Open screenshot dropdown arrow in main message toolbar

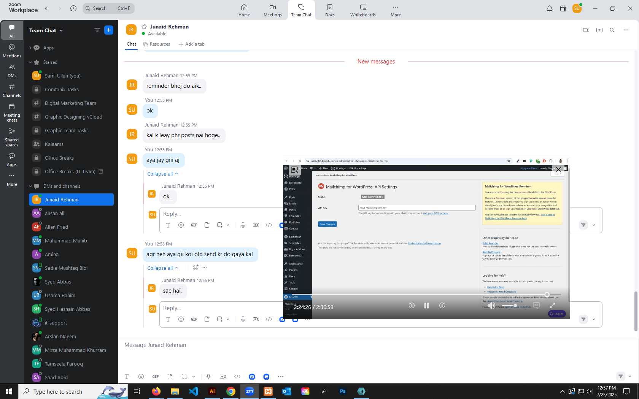(x=194, y=377)
